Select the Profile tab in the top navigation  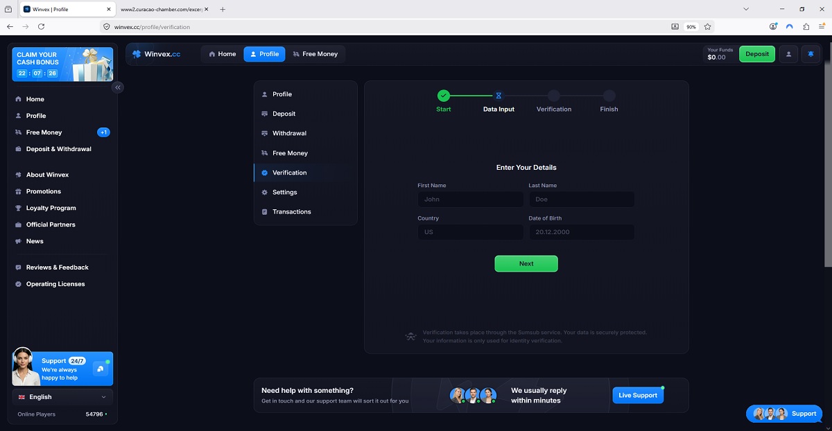[x=264, y=54]
